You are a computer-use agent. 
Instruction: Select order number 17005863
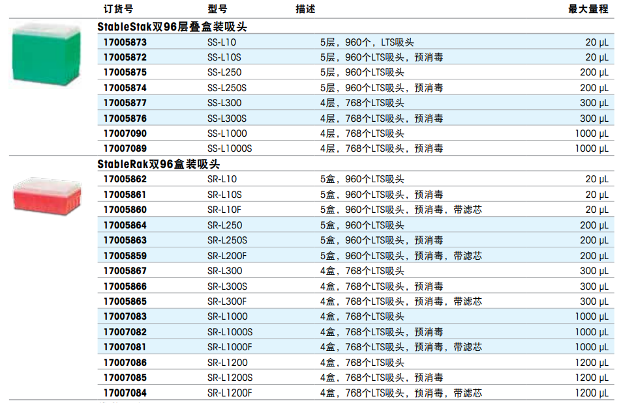pos(125,240)
